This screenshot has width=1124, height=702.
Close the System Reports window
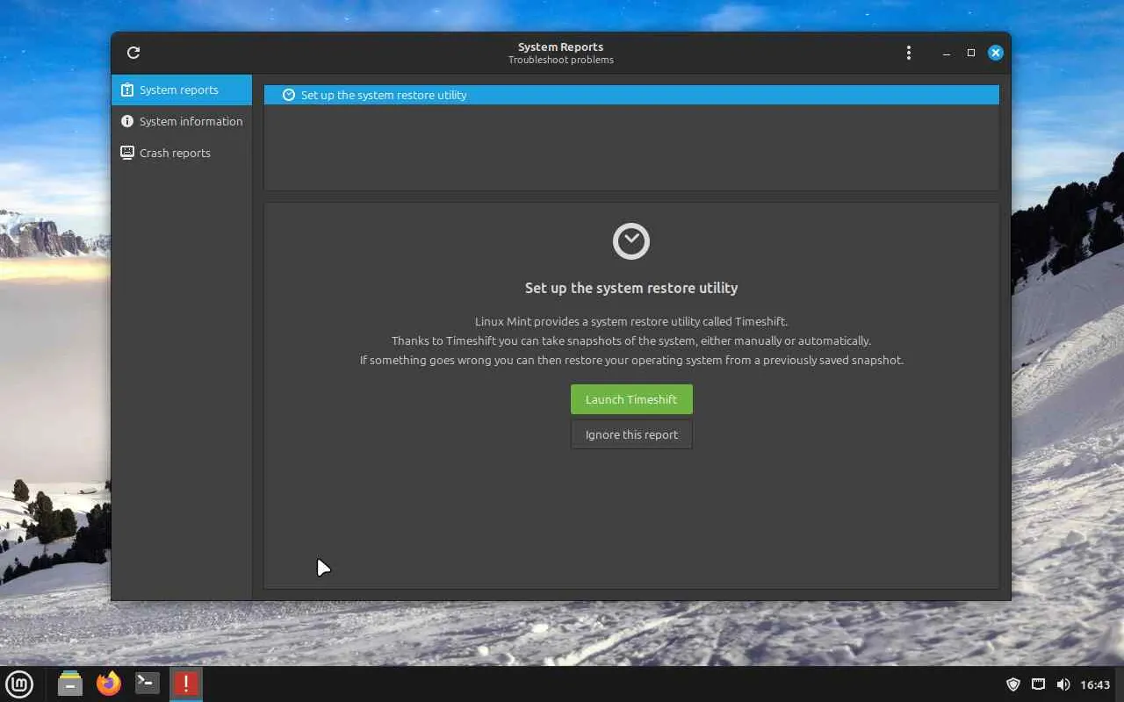(995, 53)
